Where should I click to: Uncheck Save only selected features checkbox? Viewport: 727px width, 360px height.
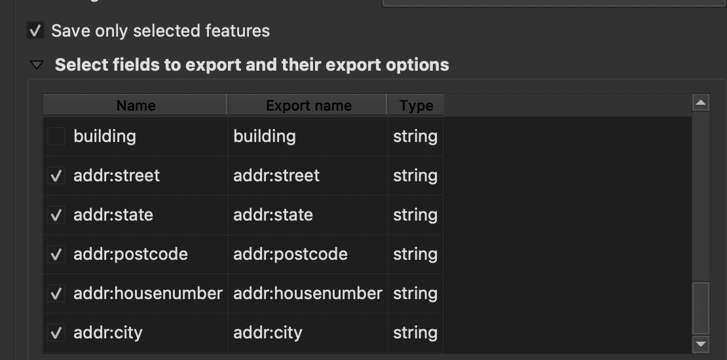pyautogui.click(x=35, y=31)
